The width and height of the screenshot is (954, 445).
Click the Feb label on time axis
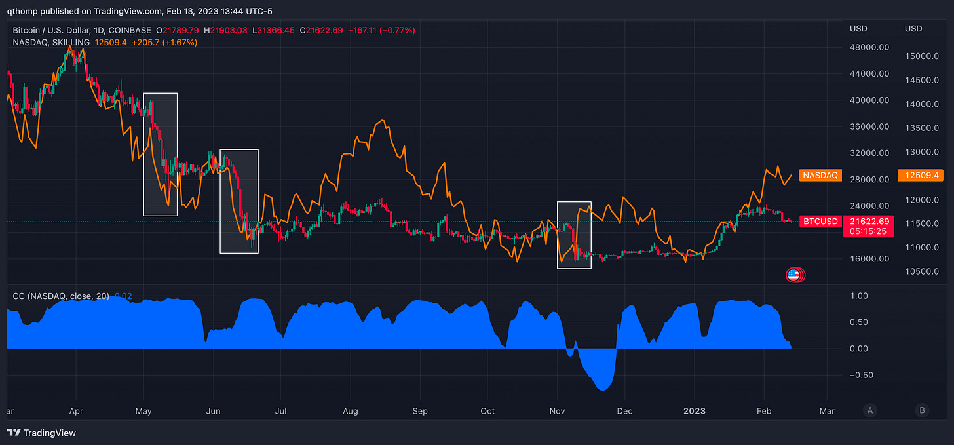pos(764,412)
